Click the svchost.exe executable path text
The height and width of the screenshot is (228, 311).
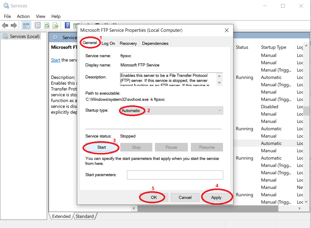tap(125, 99)
